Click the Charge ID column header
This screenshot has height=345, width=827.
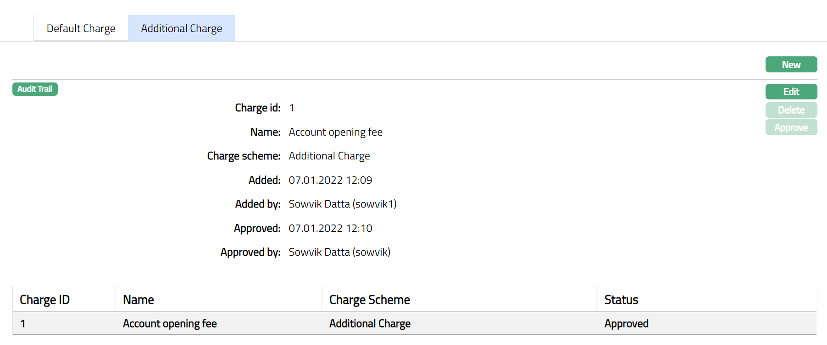[x=44, y=300]
